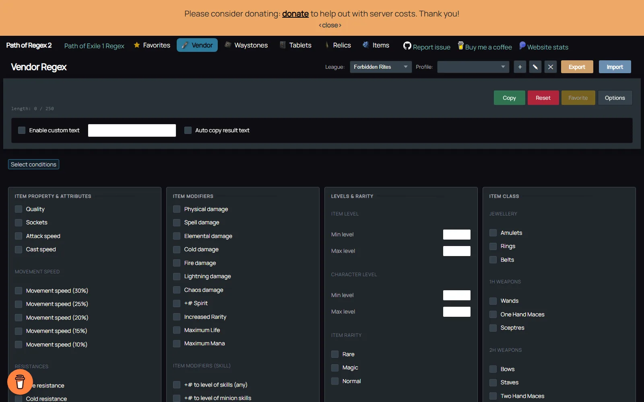Check the Quality checkbox
Image resolution: width=644 pixels, height=402 pixels.
pyautogui.click(x=19, y=209)
